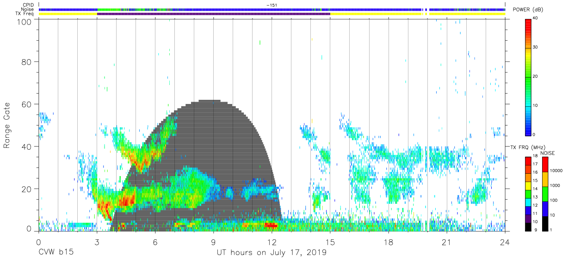Click the purple segment of TX Freq strip

(214, 14)
